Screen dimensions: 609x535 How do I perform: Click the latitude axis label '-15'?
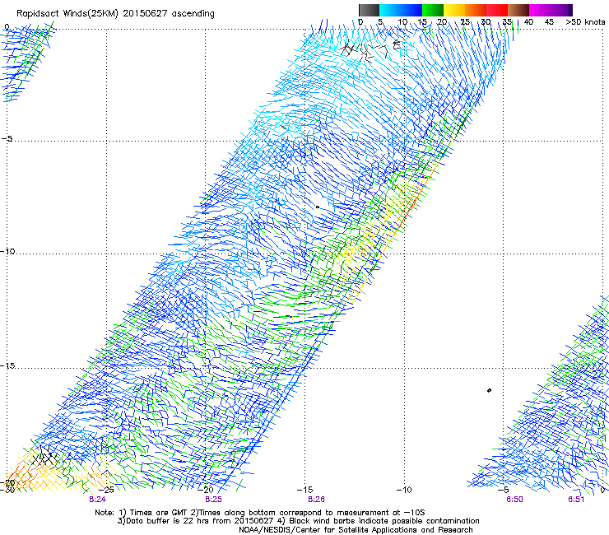coord(7,365)
